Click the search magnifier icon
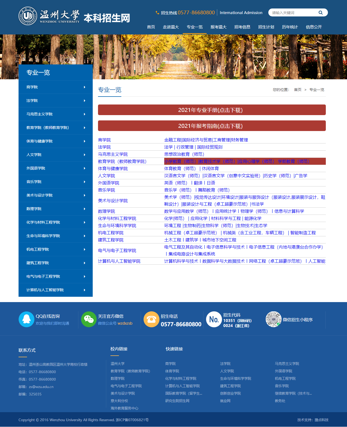Viewport: 347px width, 427px height. (x=321, y=12)
